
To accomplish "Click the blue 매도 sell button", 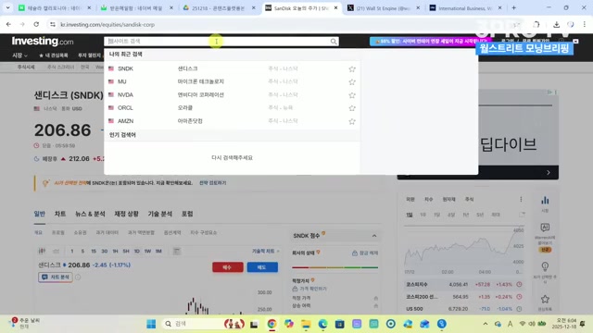I will click(x=262, y=267).
